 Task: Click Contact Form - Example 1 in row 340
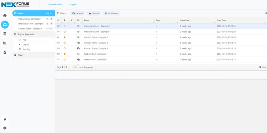[x=96, y=43]
